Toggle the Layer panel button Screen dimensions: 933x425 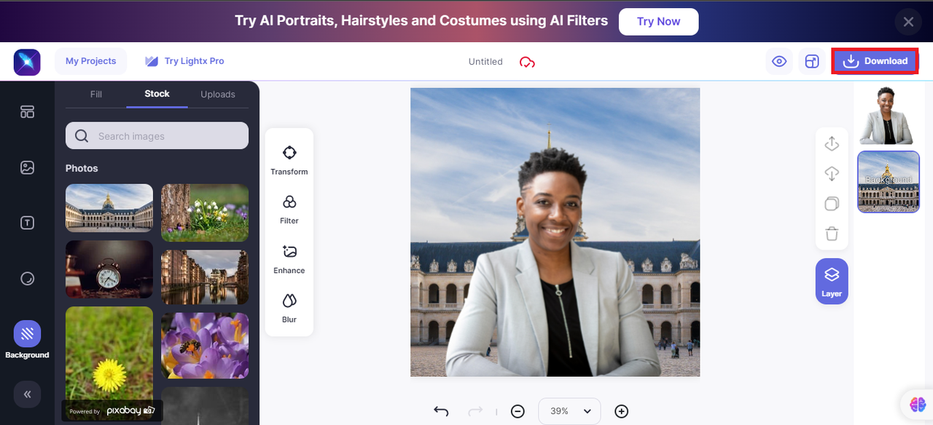tap(832, 281)
